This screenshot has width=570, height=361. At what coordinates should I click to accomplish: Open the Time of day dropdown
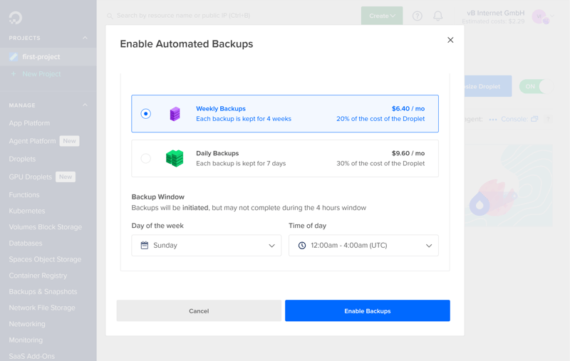[x=363, y=246]
